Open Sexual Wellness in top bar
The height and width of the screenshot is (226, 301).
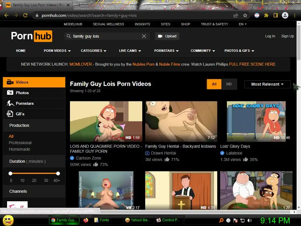point(108,24)
